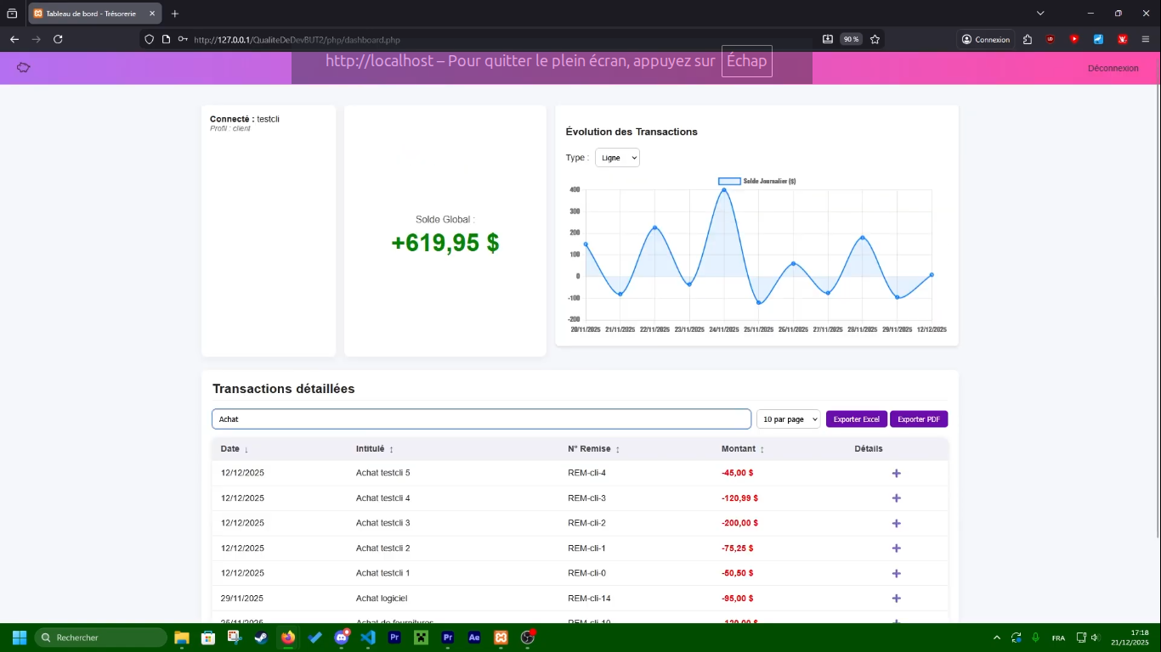Screen dimensions: 1161x652
Task: Expand details for Achat testcli 3
Action: tap(896, 524)
